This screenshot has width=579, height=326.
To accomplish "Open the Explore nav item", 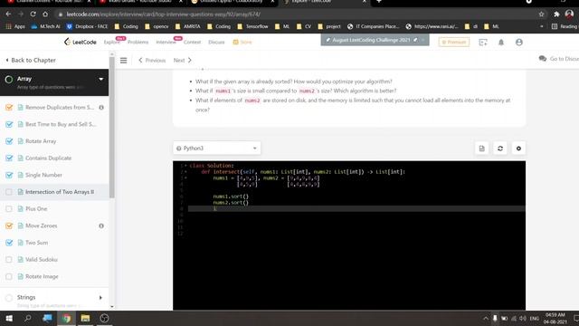I will tap(111, 43).
